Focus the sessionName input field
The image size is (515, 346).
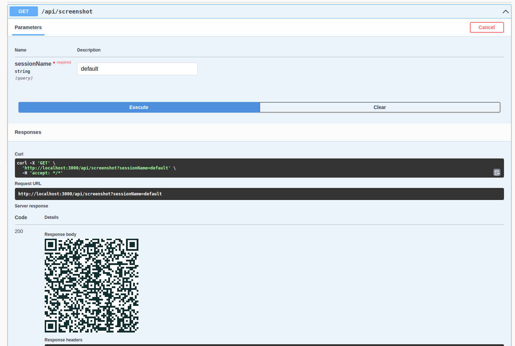(x=137, y=69)
